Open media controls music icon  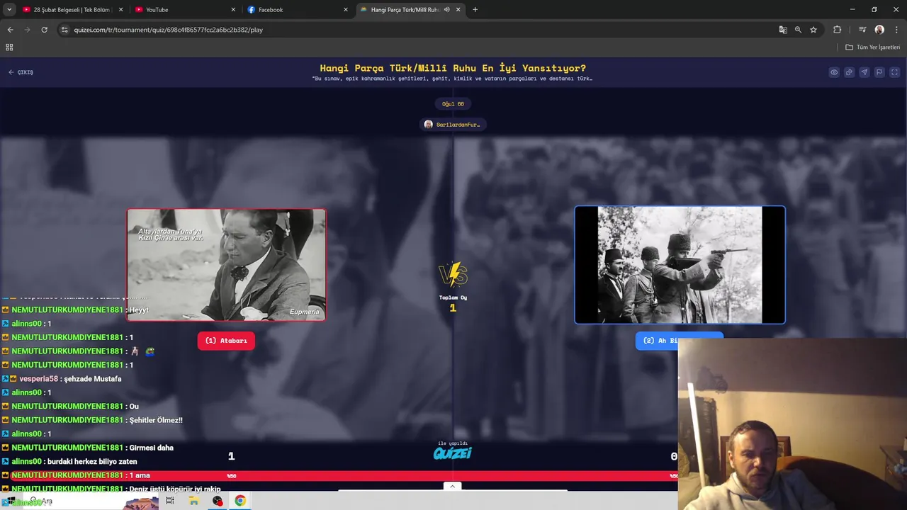(862, 30)
